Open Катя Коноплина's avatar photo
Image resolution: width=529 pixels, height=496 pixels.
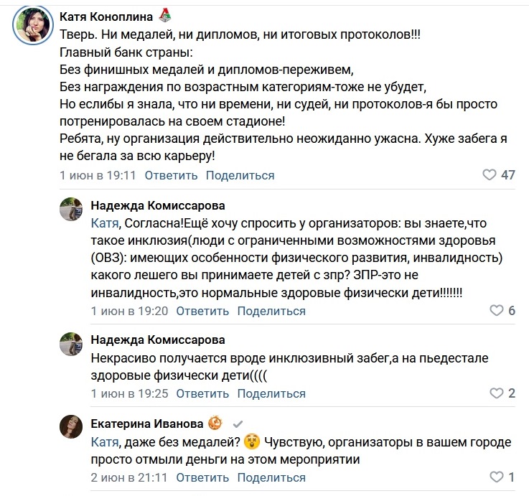[31, 27]
